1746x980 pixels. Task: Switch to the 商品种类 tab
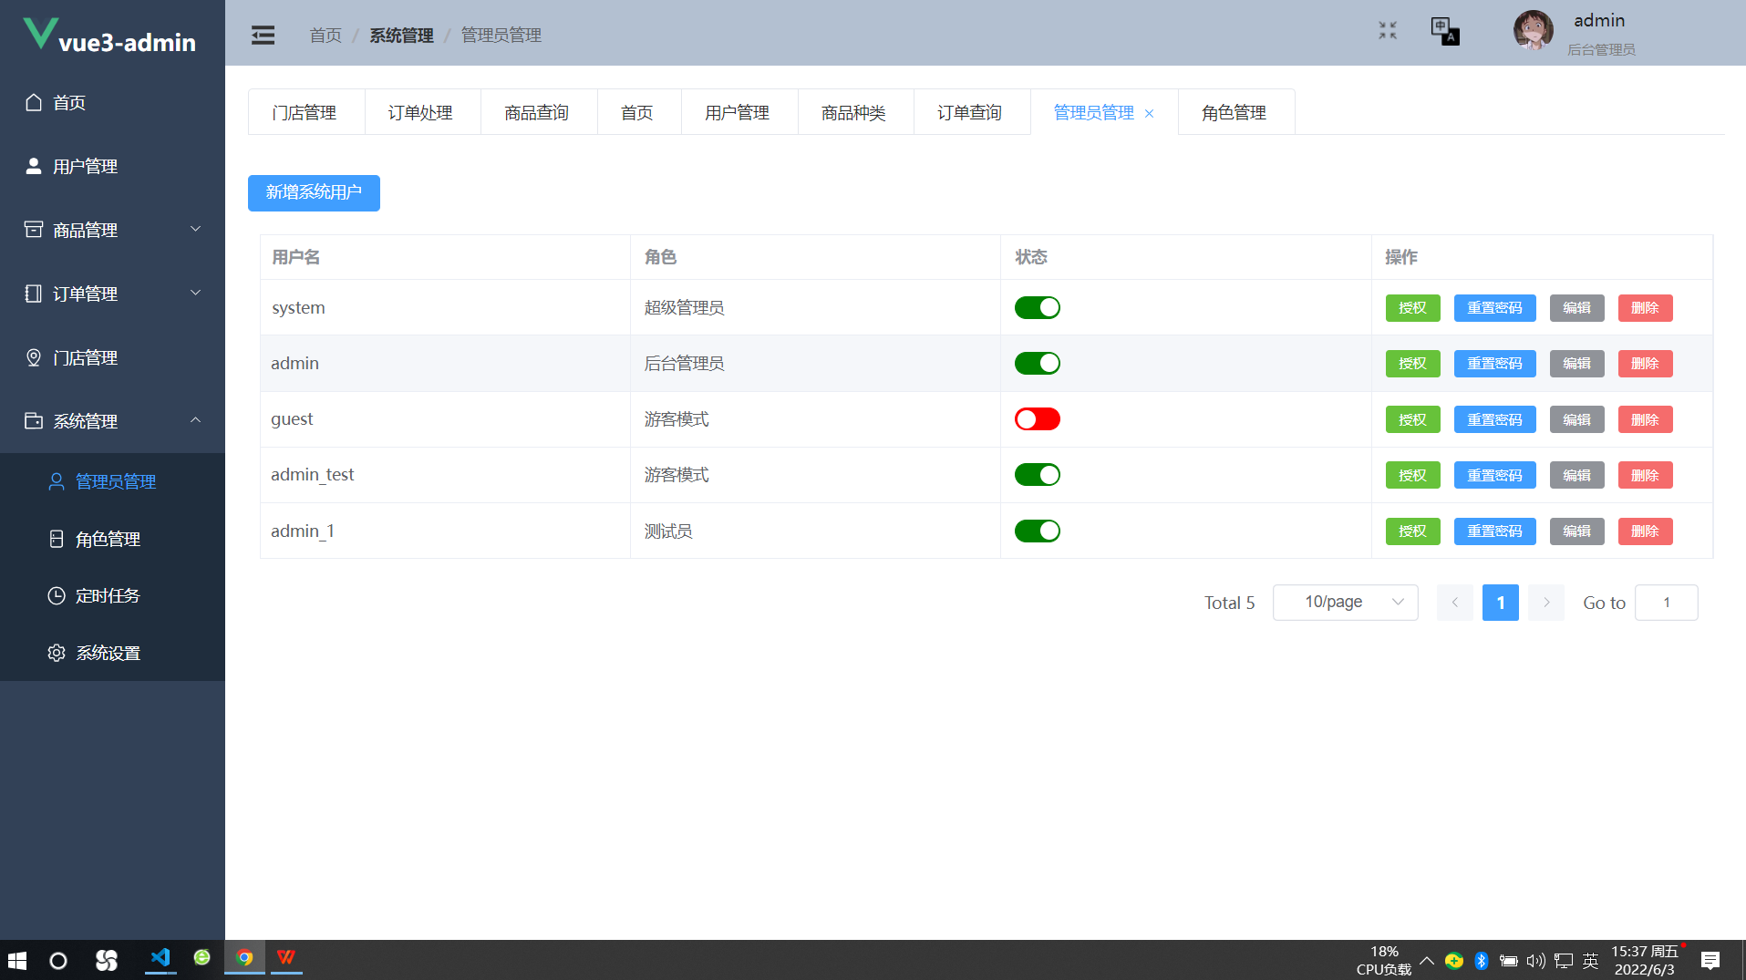point(854,112)
